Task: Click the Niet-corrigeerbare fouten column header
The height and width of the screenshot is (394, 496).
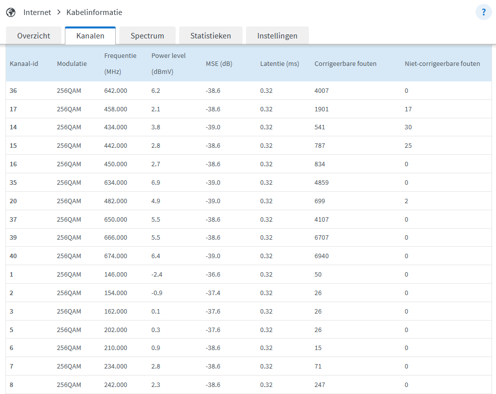Action: 442,63
